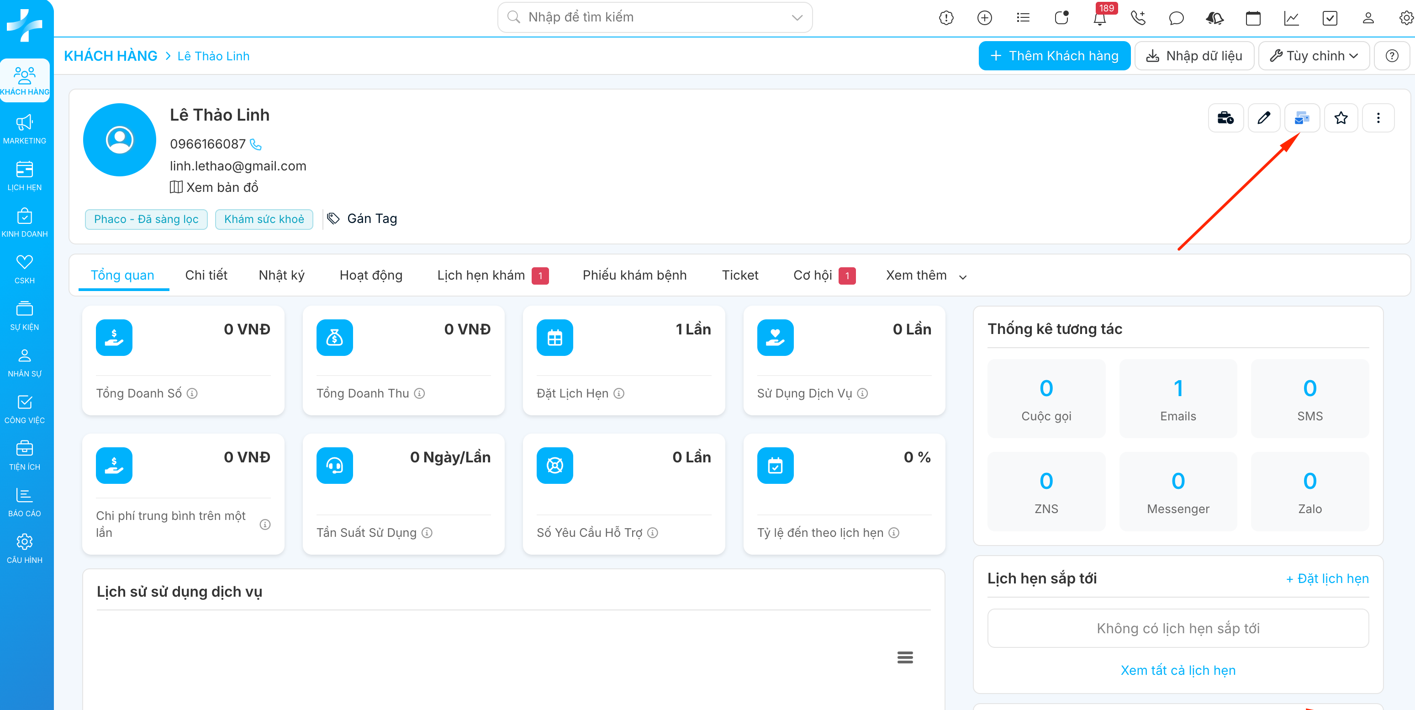Open the Báo Cáo sidebar module
This screenshot has height=710, width=1415.
click(25, 502)
